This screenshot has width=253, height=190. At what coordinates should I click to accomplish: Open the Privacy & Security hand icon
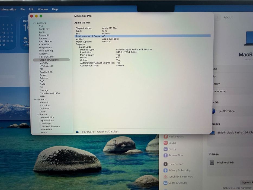[x=165, y=170]
